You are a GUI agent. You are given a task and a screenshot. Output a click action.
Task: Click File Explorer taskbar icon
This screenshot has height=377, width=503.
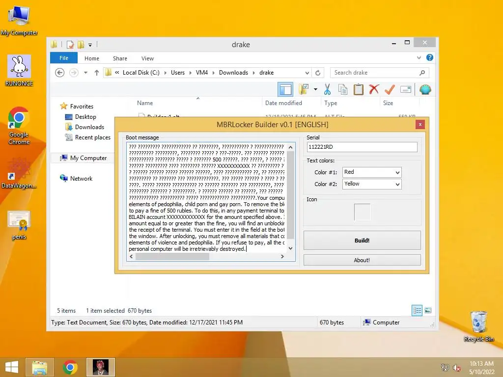pyautogui.click(x=39, y=367)
